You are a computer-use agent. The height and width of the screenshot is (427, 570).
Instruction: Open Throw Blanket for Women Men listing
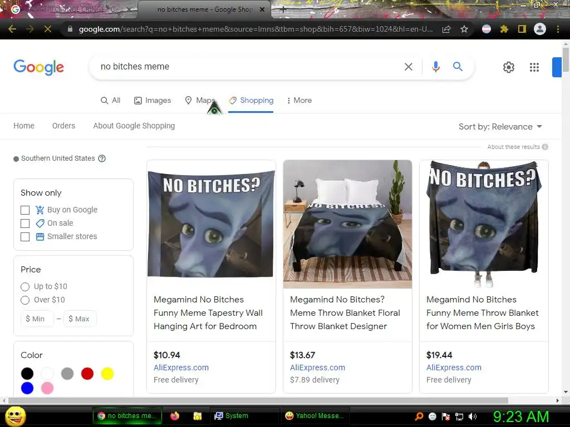(483, 312)
